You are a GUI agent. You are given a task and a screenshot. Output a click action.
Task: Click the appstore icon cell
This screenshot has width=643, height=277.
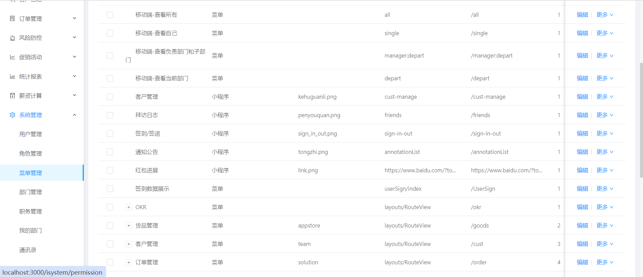pyautogui.click(x=309, y=225)
